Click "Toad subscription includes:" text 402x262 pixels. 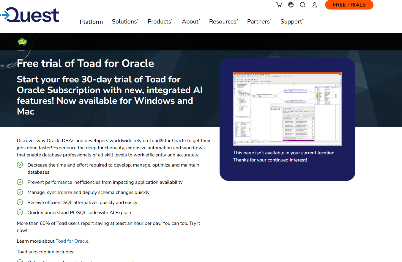[46, 252]
